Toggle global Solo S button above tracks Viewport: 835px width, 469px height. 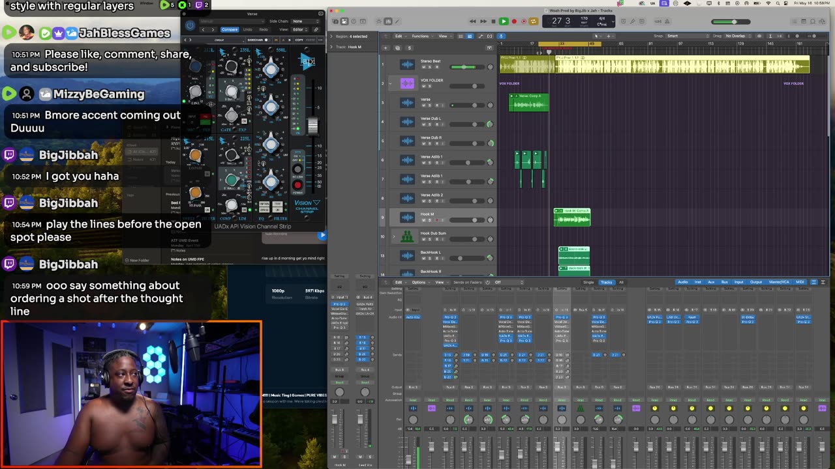click(x=409, y=48)
